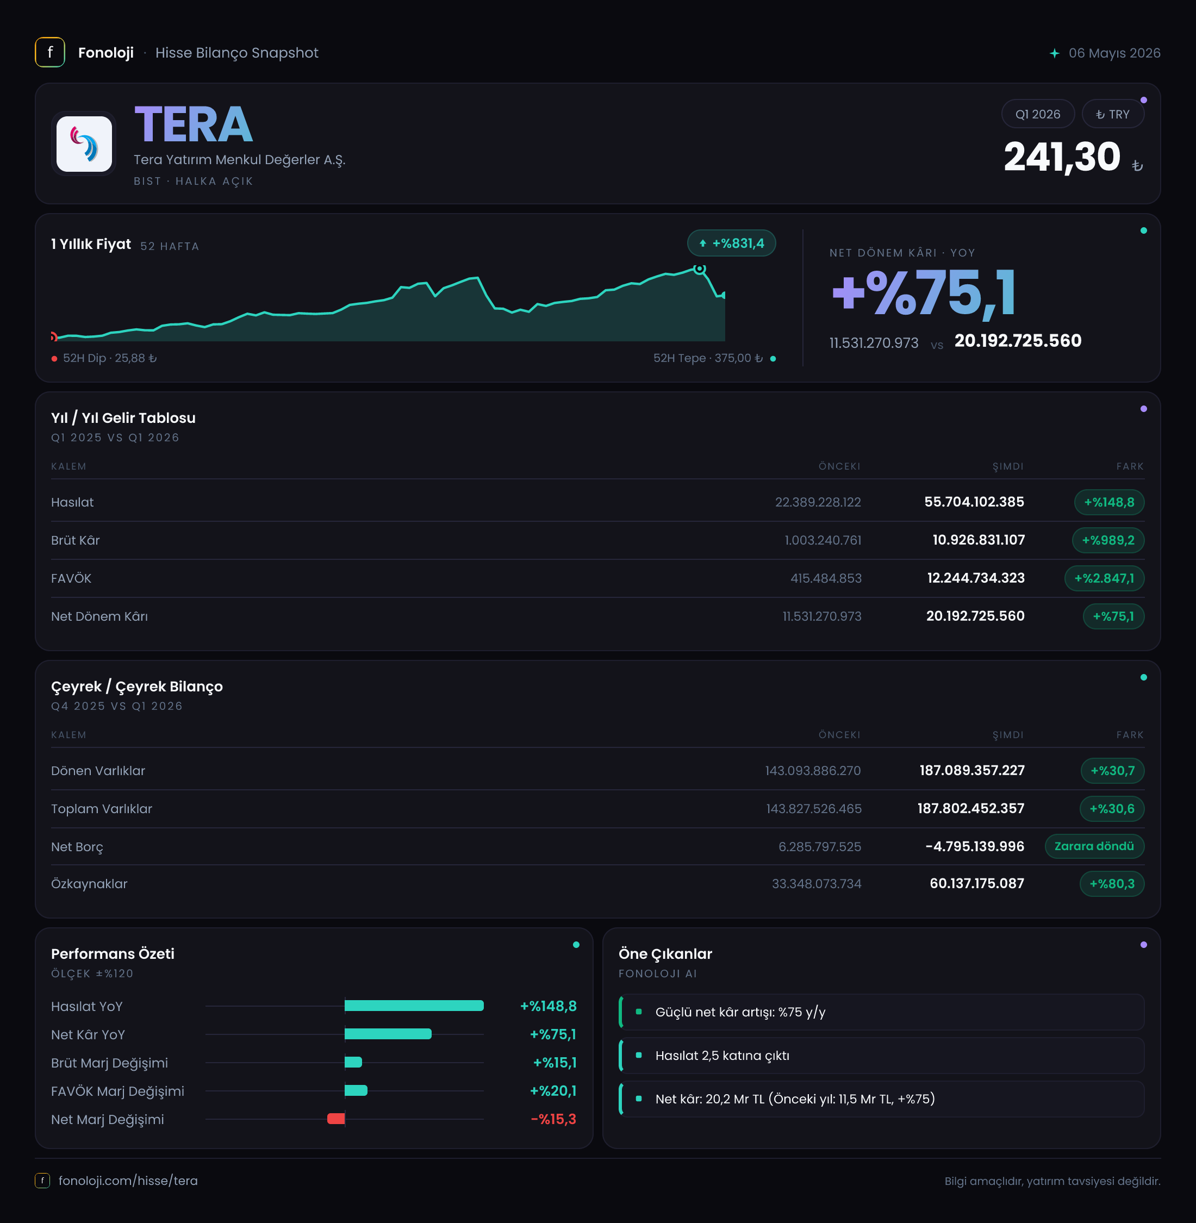The height and width of the screenshot is (1223, 1196).
Task: Click the Net Kâr YoY performance bar
Action: pos(388,1034)
